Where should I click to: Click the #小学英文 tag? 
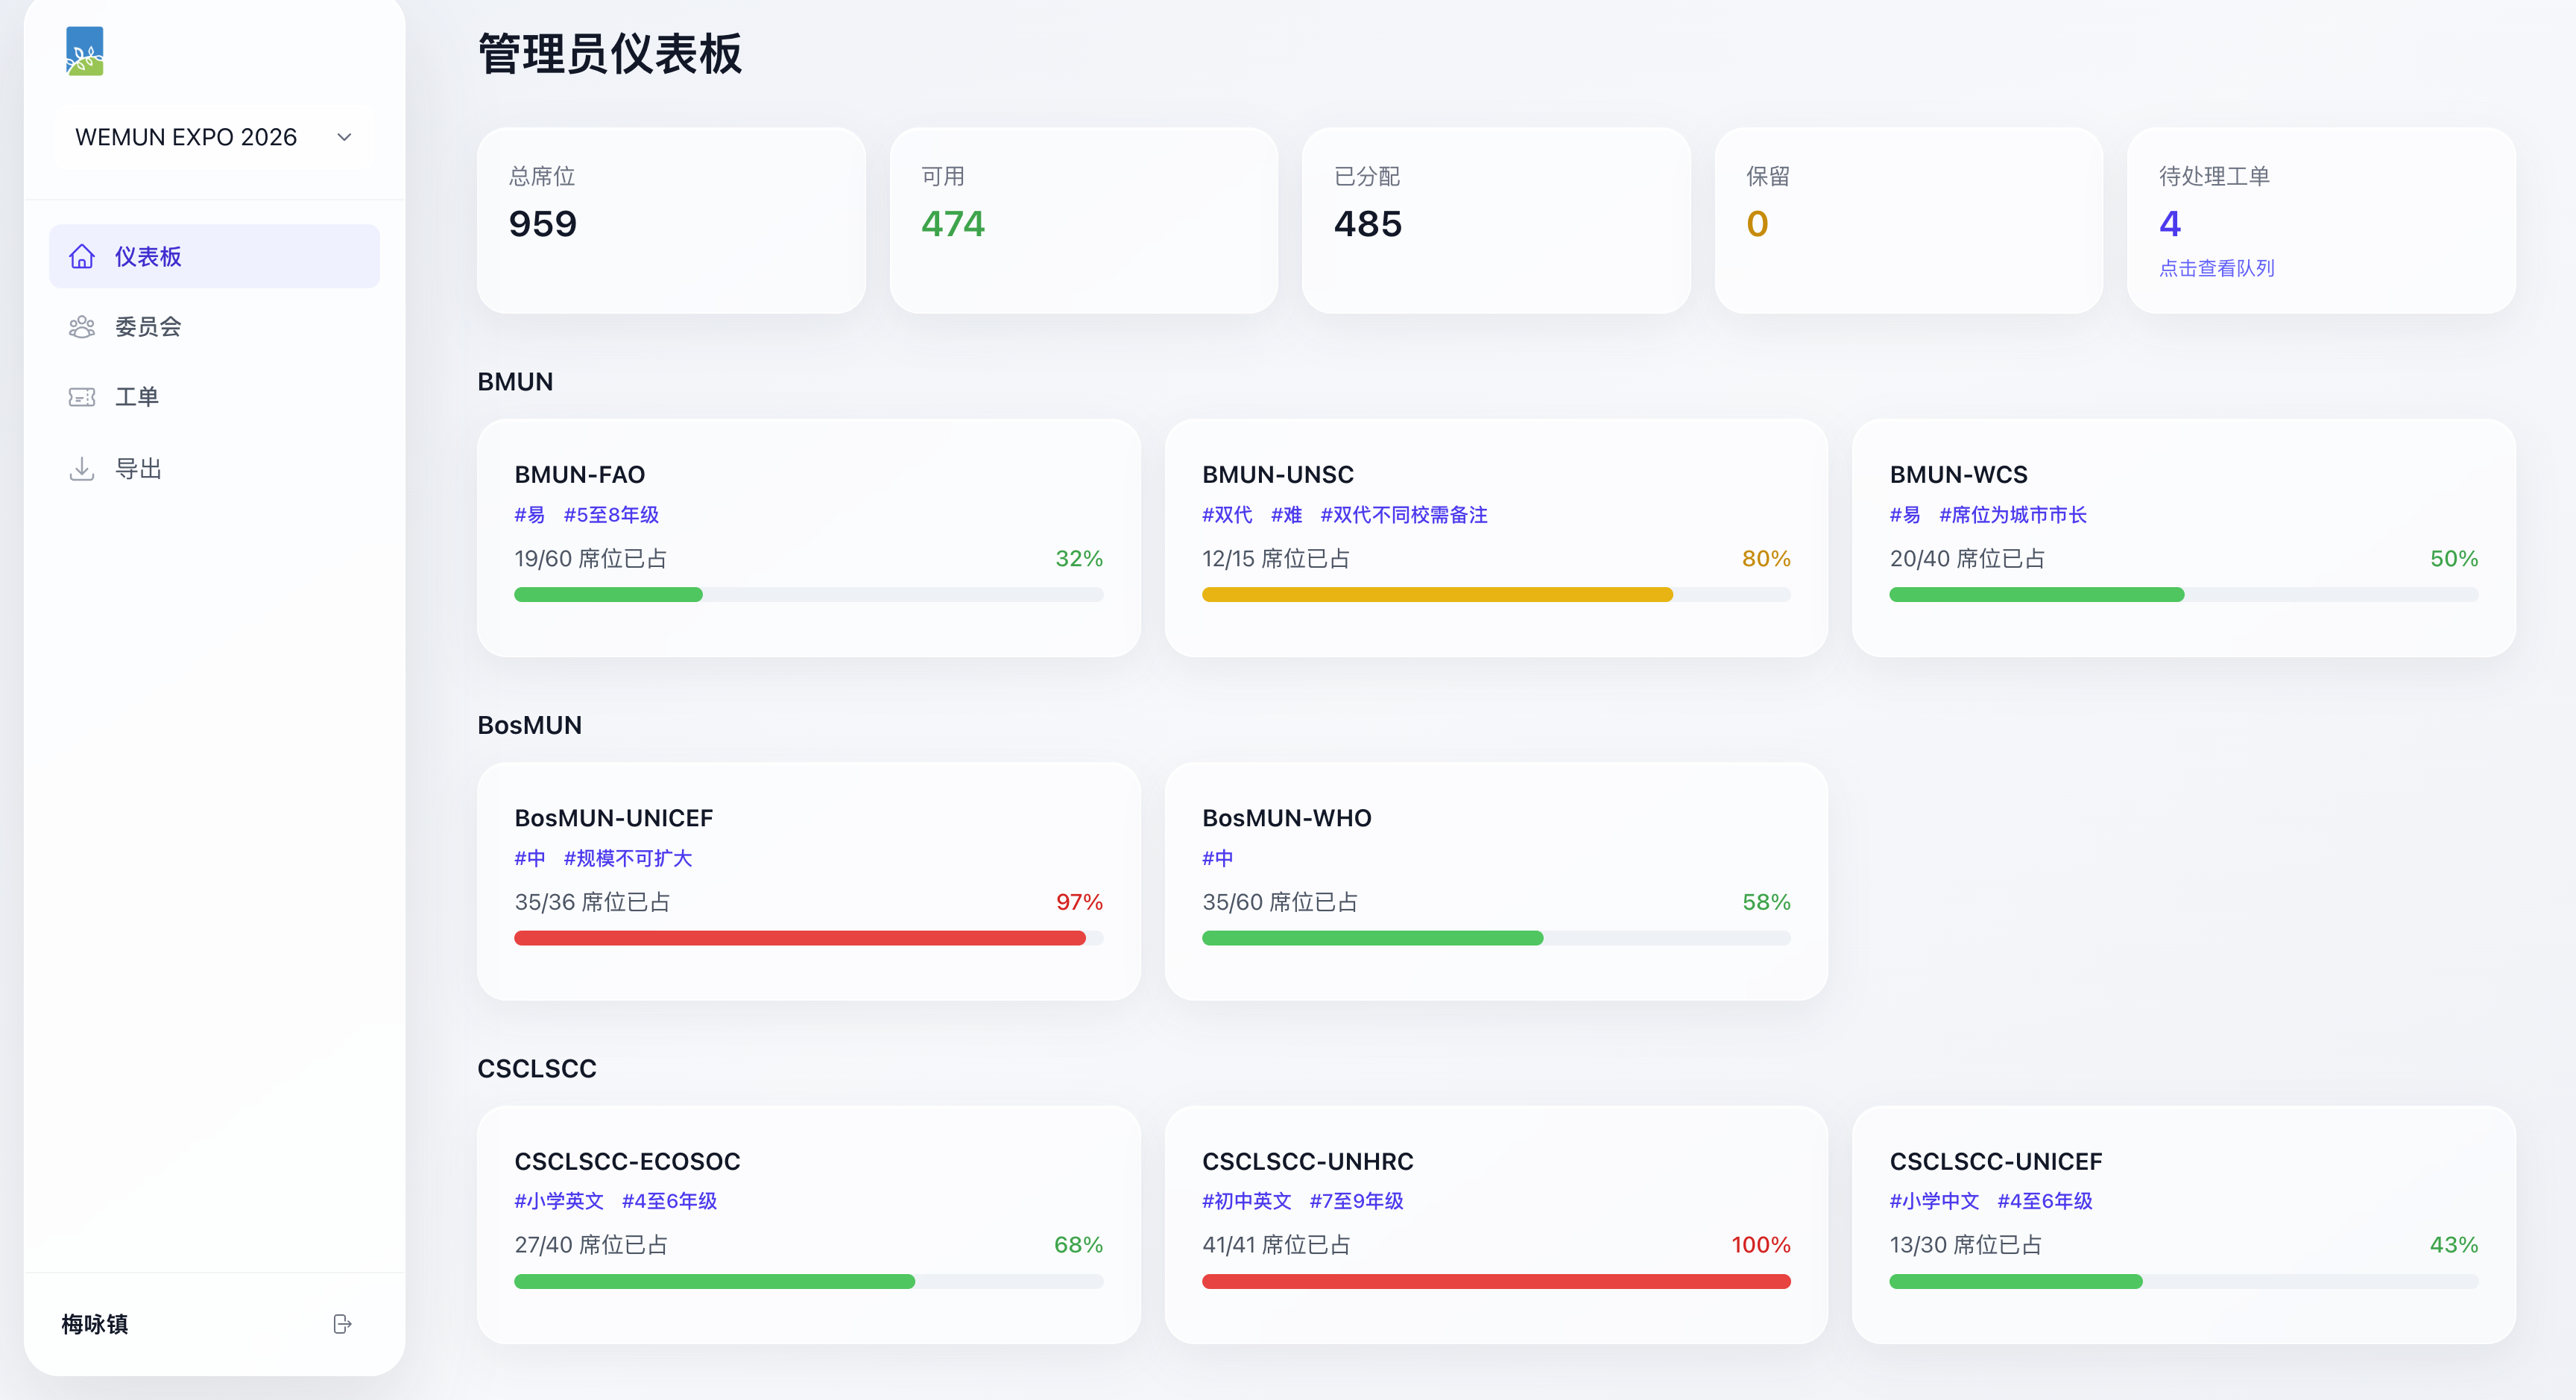coord(559,1201)
